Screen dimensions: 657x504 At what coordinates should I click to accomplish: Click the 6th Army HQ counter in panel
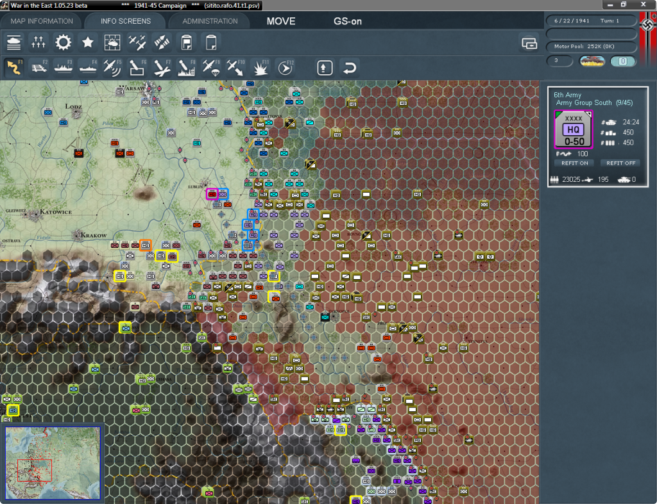click(x=574, y=129)
